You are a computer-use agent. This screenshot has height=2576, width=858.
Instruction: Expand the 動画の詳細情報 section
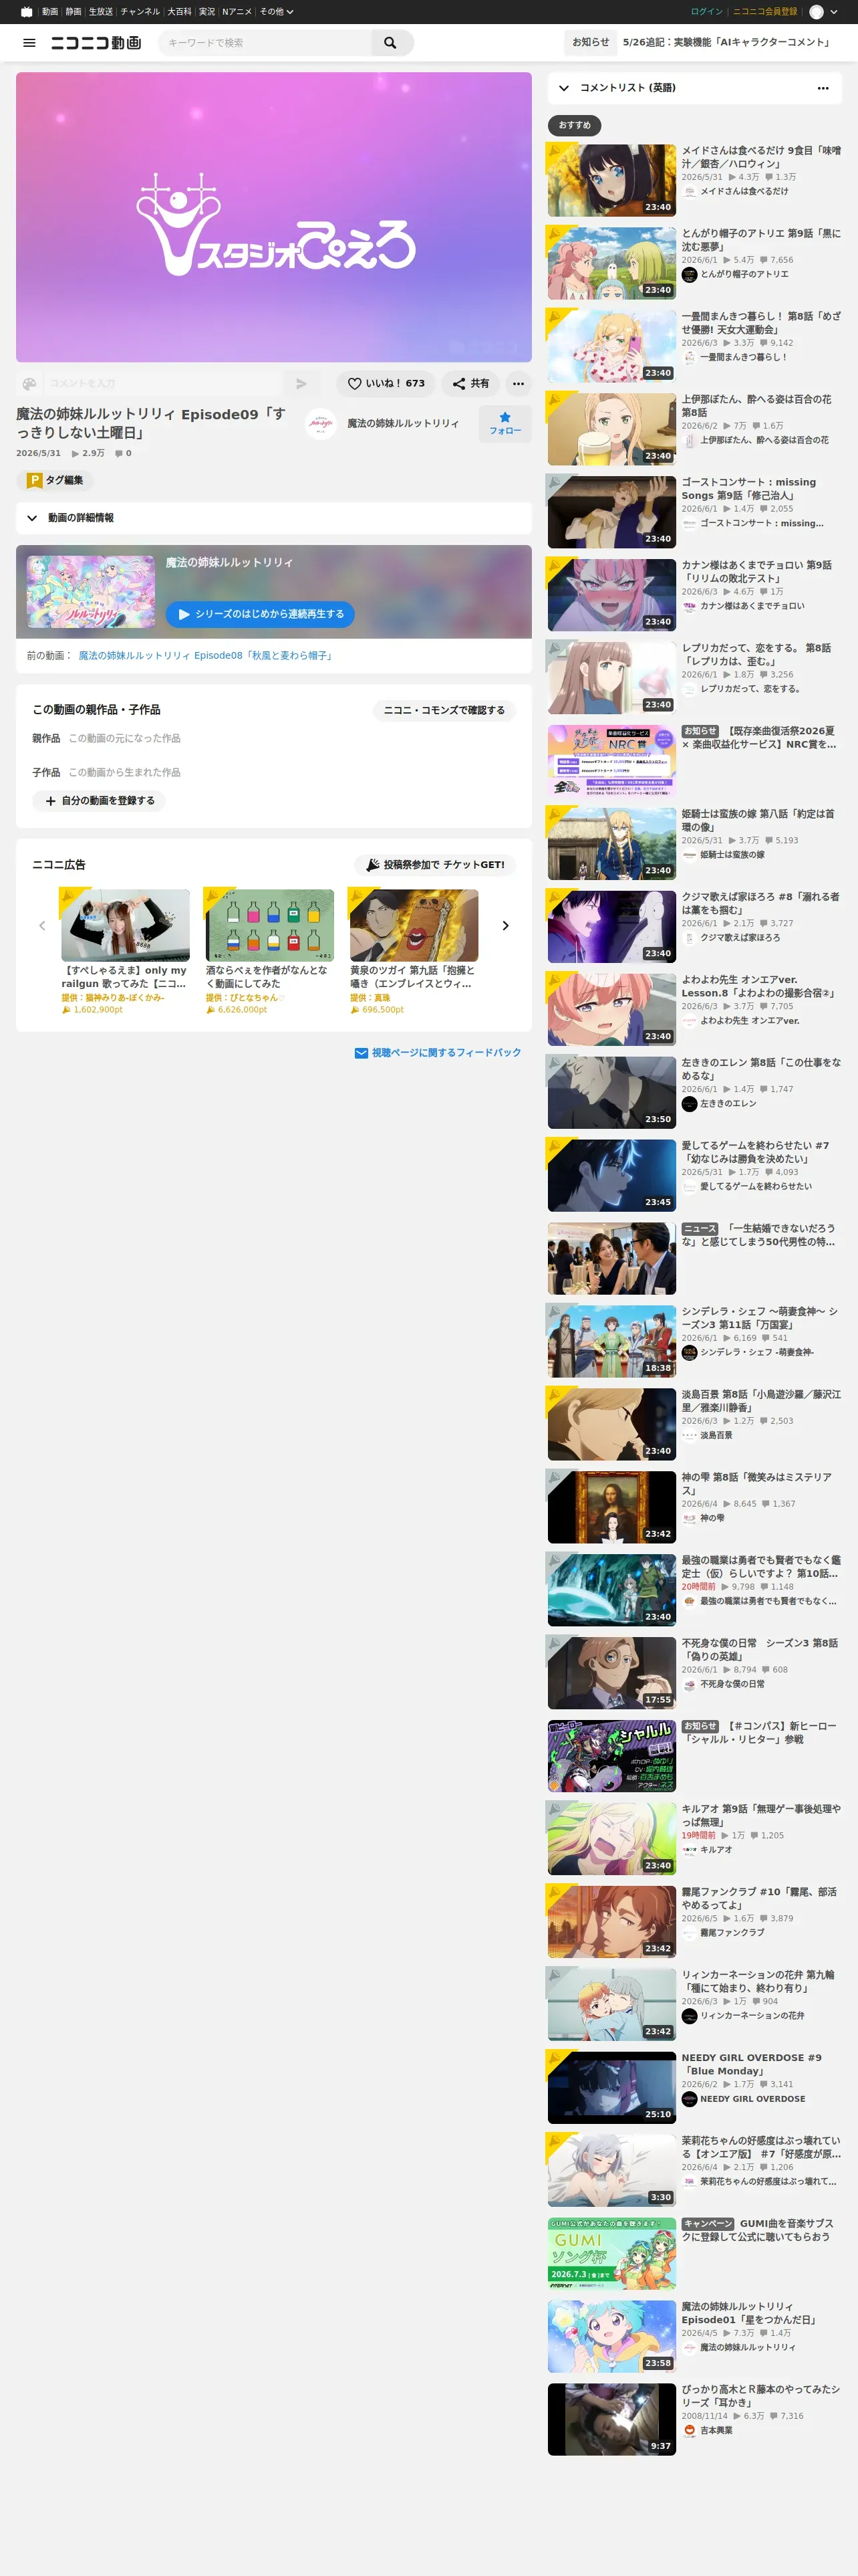coord(274,518)
